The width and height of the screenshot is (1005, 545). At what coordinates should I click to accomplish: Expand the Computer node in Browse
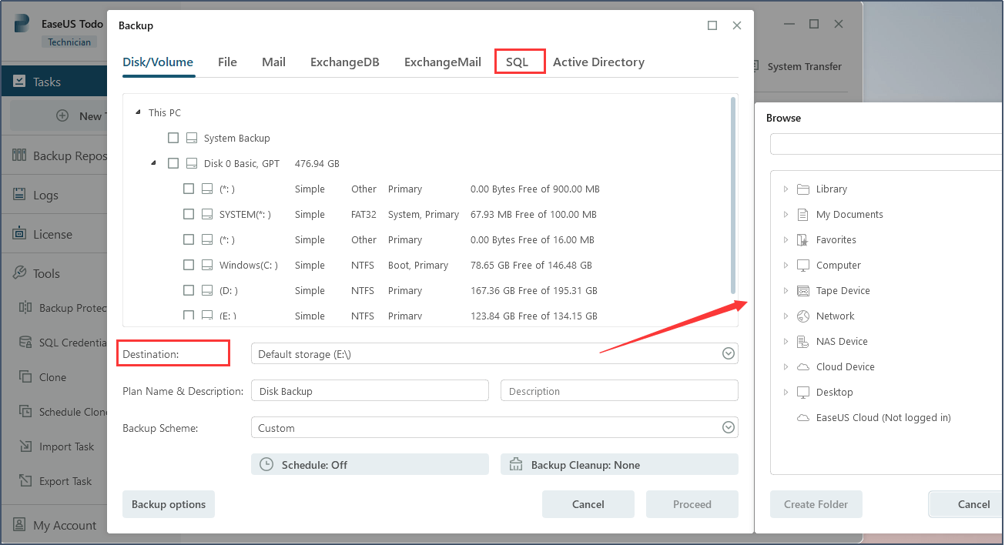click(x=786, y=265)
